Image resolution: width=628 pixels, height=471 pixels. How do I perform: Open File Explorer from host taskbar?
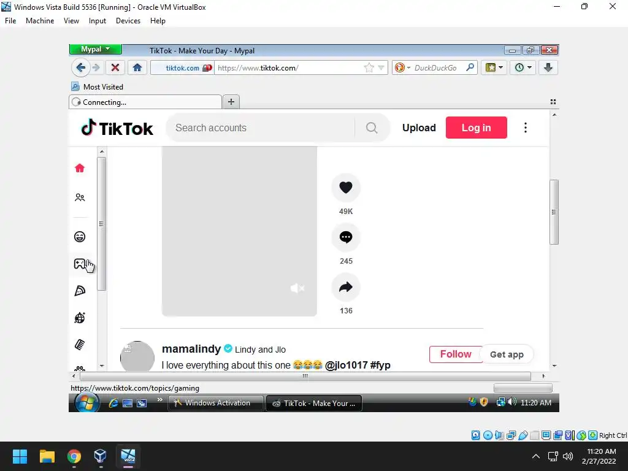47,456
